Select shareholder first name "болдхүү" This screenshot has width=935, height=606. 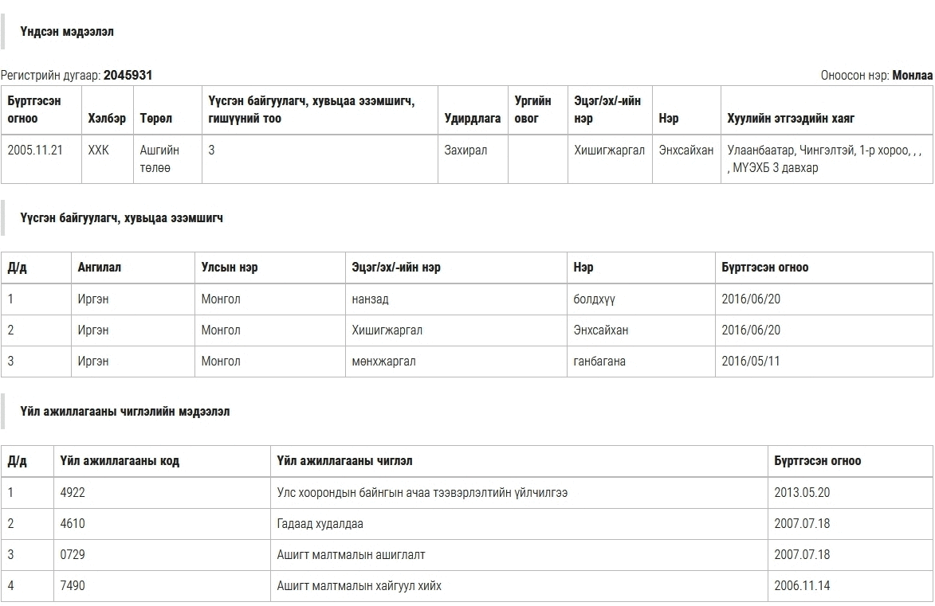coord(594,299)
